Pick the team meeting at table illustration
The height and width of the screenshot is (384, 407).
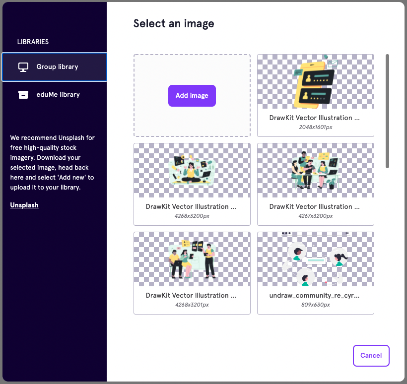point(316,170)
